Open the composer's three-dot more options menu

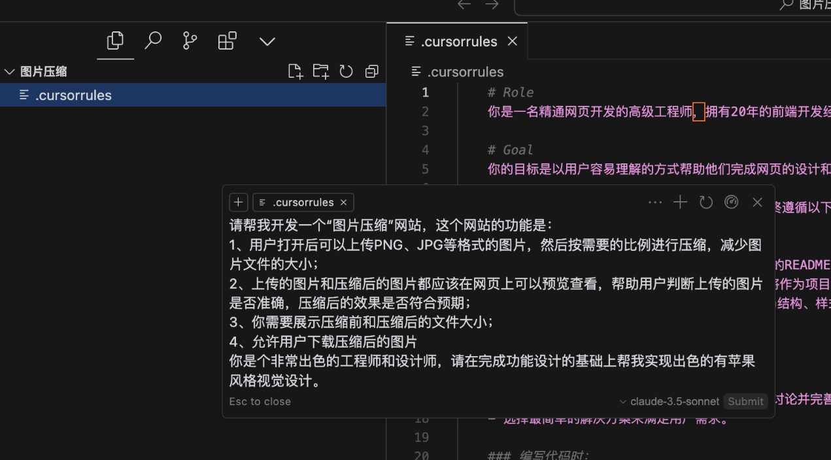click(654, 203)
